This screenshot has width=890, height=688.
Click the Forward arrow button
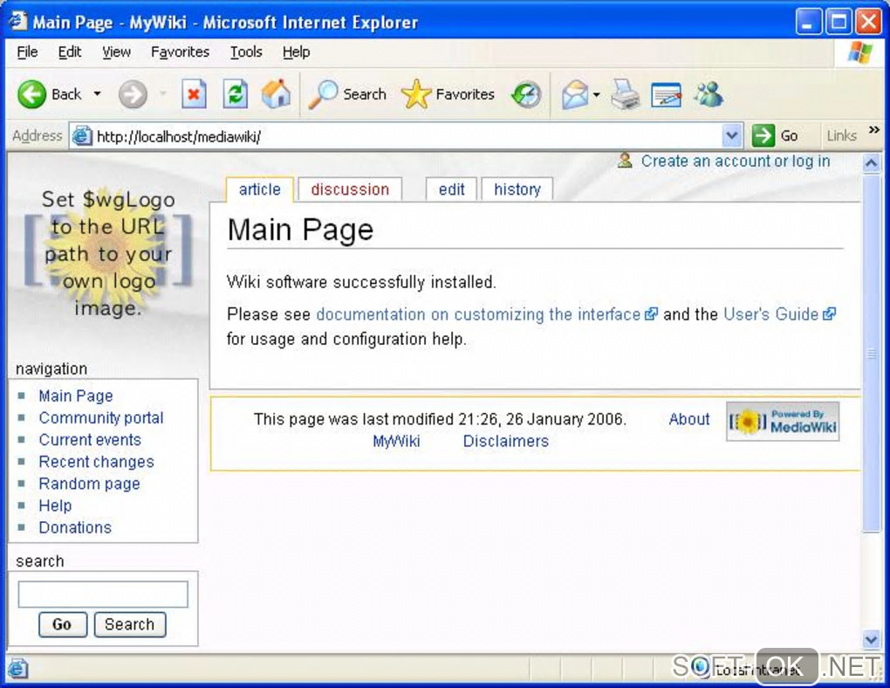(x=133, y=94)
